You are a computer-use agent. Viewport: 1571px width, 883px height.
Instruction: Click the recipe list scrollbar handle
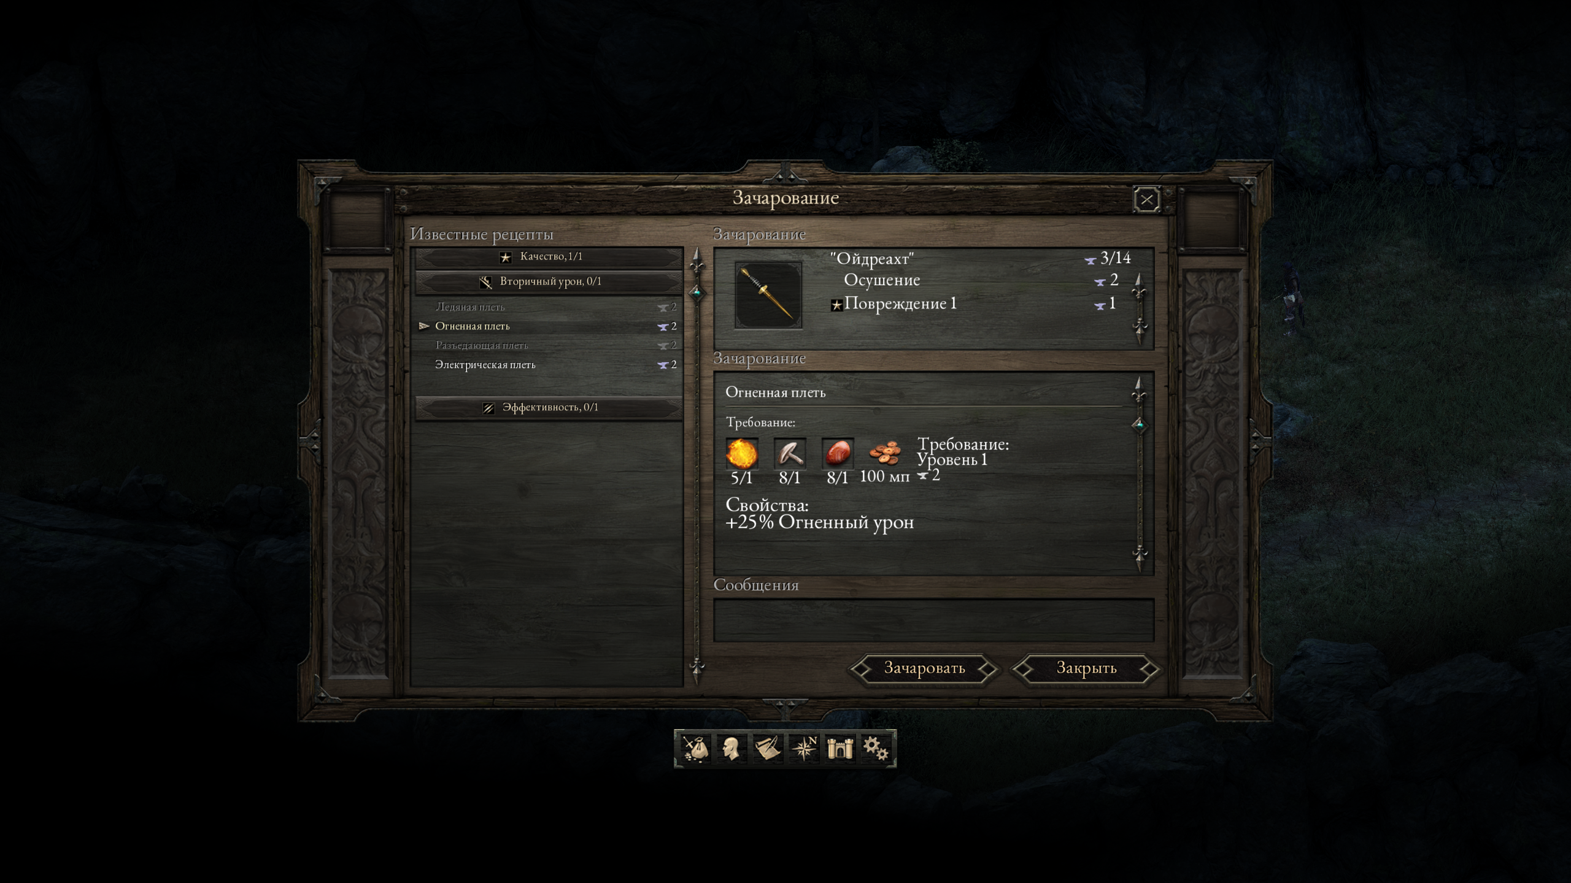[x=697, y=292]
